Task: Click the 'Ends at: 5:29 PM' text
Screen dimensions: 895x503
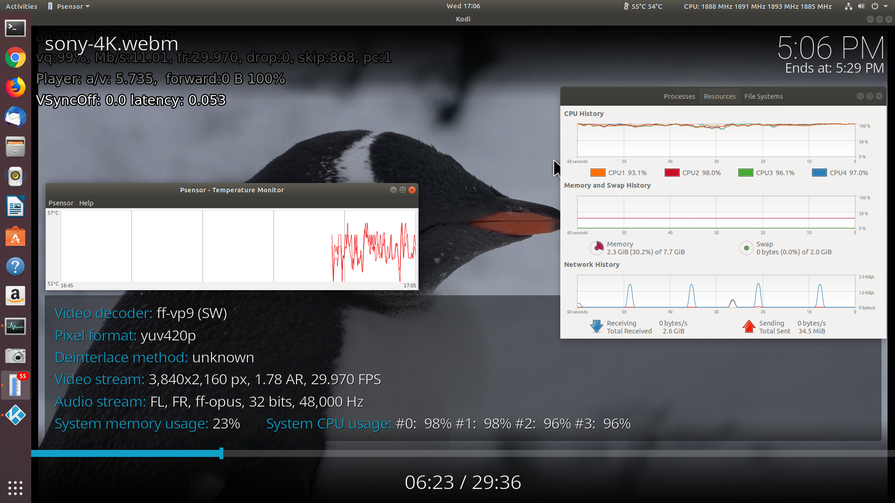Action: click(x=834, y=68)
